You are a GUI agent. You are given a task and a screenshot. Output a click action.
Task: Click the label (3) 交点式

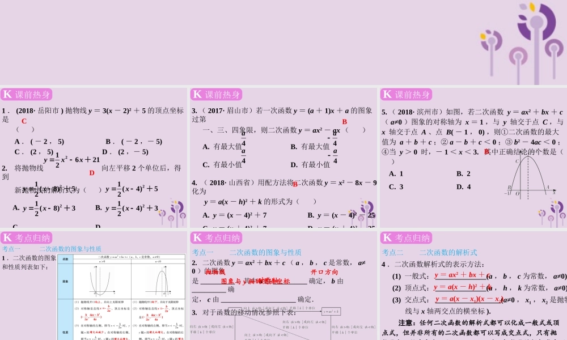tap(411, 300)
